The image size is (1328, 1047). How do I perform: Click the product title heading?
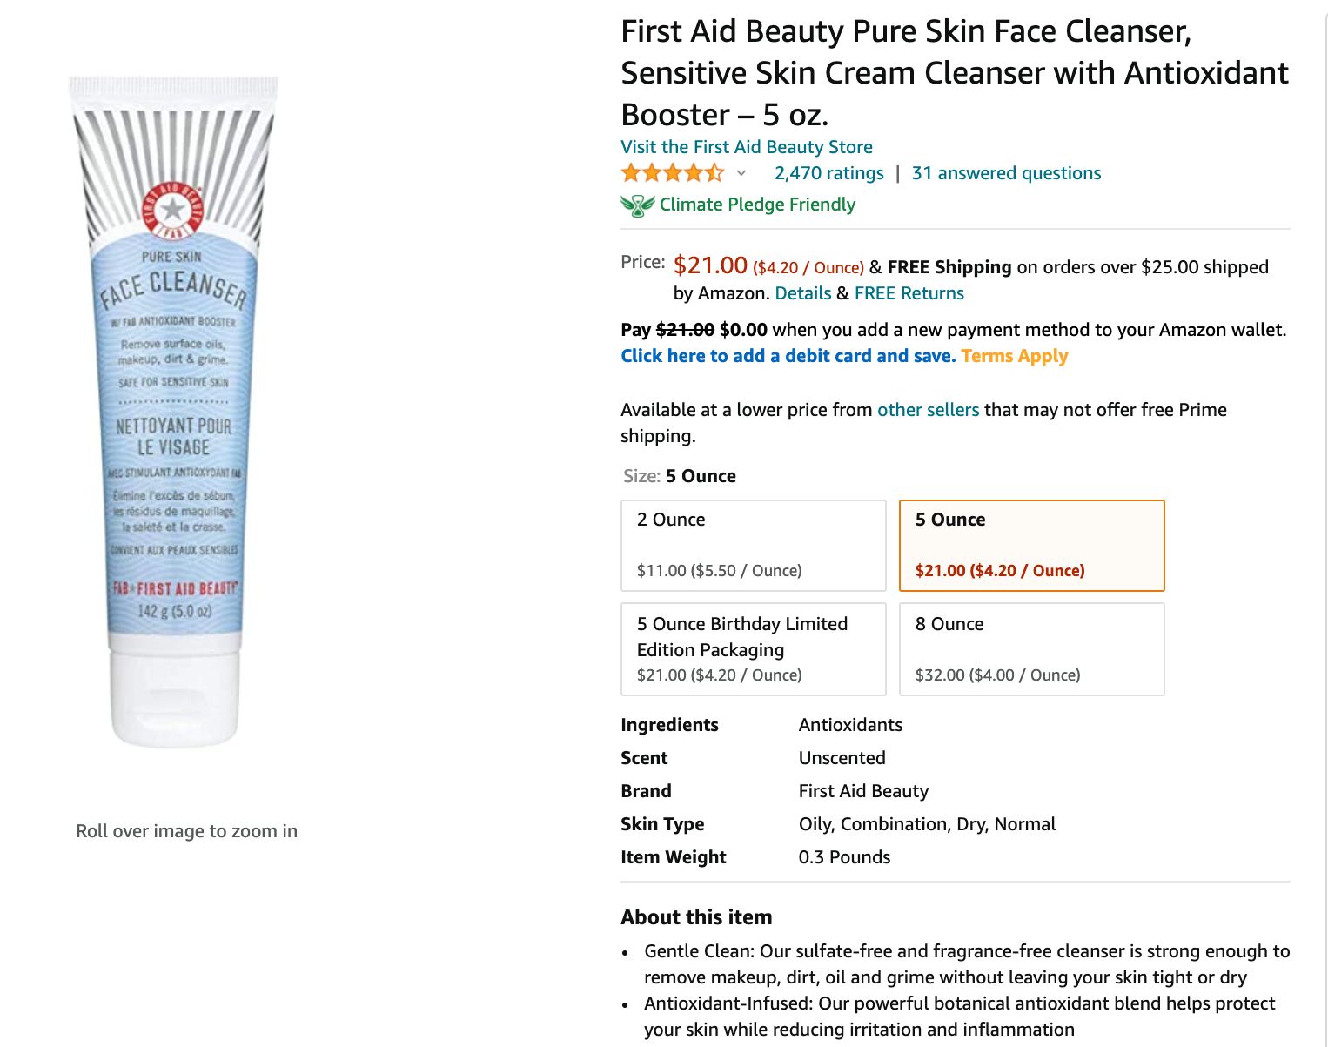(955, 73)
